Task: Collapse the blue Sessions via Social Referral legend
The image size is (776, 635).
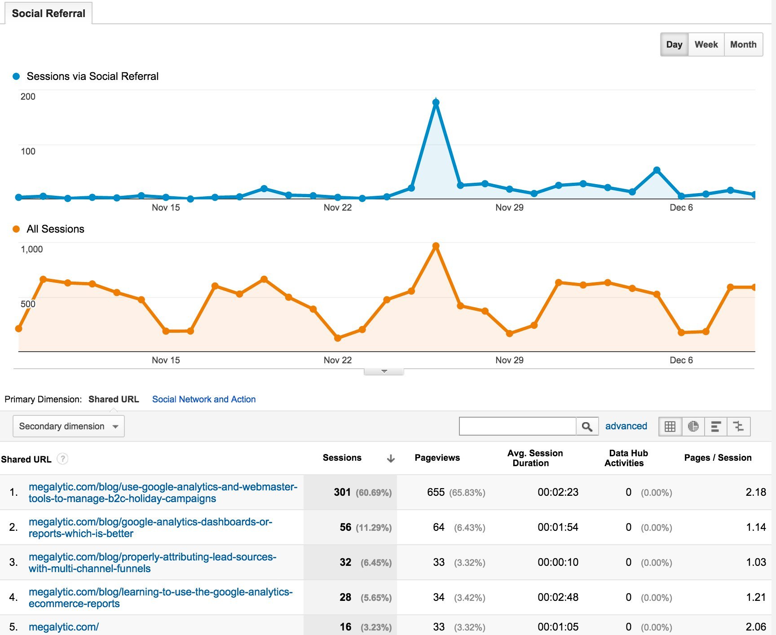Action: click(x=17, y=76)
